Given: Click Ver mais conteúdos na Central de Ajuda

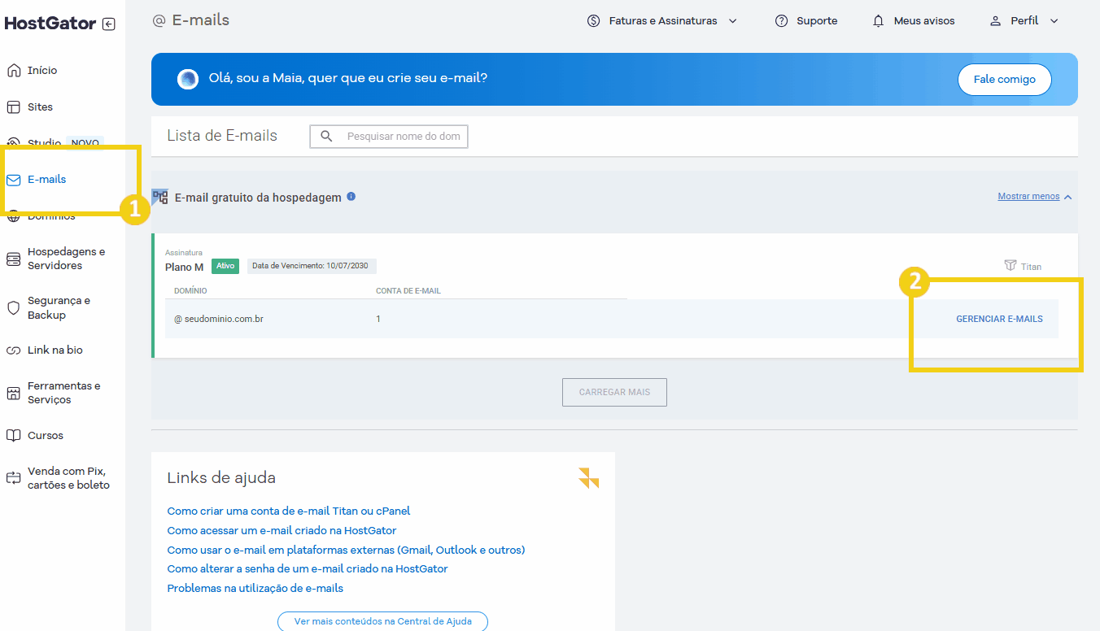Looking at the screenshot, I should click(x=382, y=621).
